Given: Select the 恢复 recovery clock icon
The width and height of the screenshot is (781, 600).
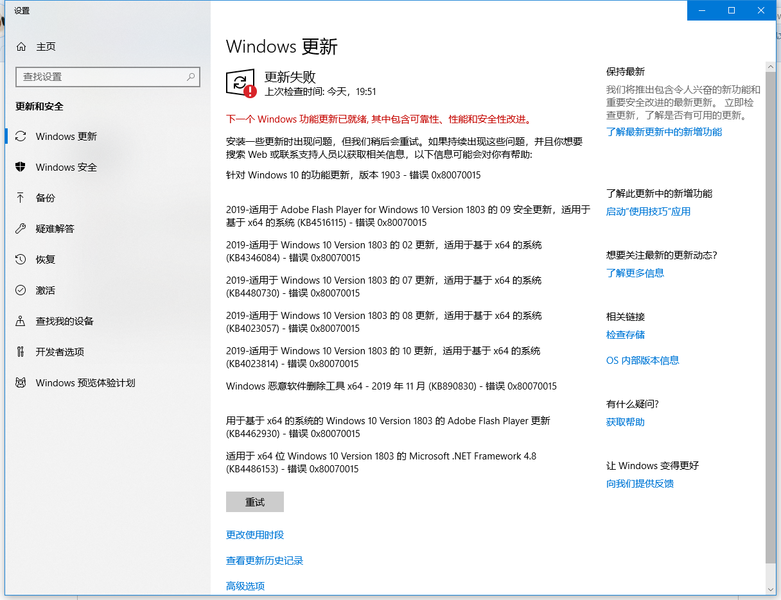Looking at the screenshot, I should [22, 259].
